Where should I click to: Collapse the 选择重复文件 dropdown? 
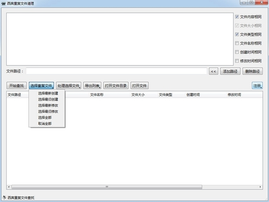[42, 86]
